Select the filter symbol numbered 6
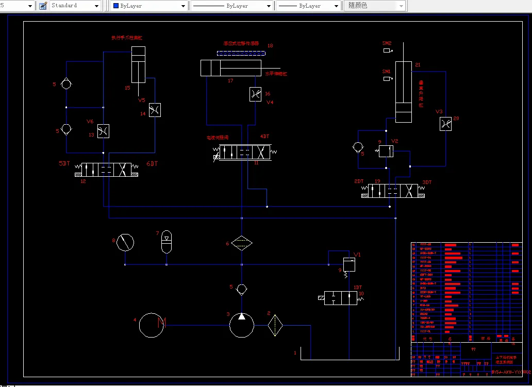 point(242,243)
